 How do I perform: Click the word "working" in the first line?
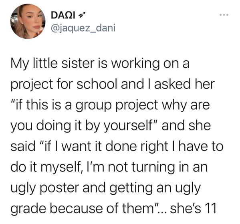click(135, 64)
